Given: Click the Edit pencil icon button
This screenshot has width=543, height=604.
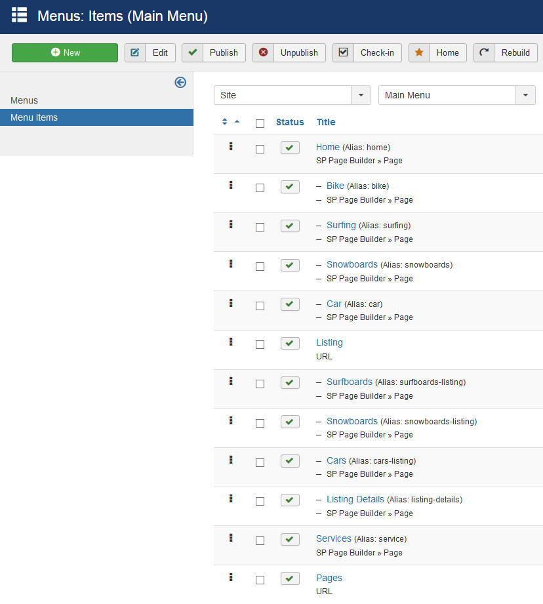Looking at the screenshot, I should coord(135,52).
